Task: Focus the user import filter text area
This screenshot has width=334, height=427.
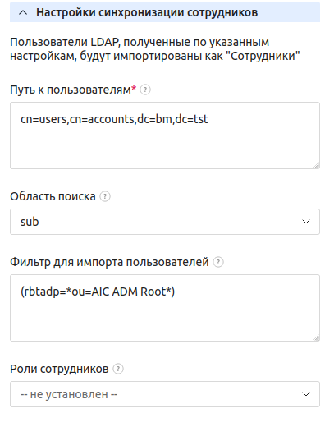Action: click(x=165, y=308)
